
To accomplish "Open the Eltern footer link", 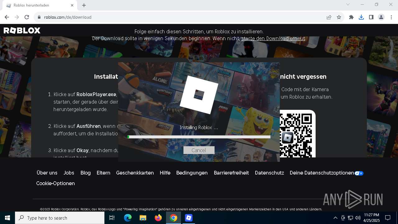I will point(103,173).
